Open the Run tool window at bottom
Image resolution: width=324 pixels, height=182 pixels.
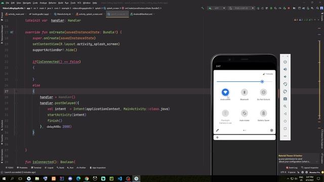70,168
